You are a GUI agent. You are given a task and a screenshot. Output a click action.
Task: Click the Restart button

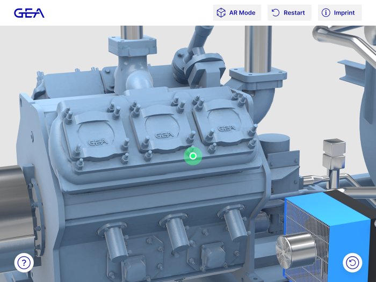[x=289, y=13]
